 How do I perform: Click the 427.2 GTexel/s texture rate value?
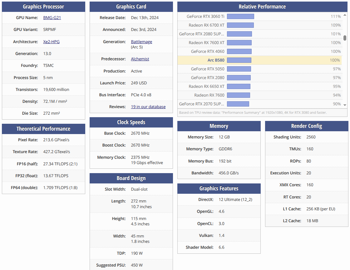point(57,152)
